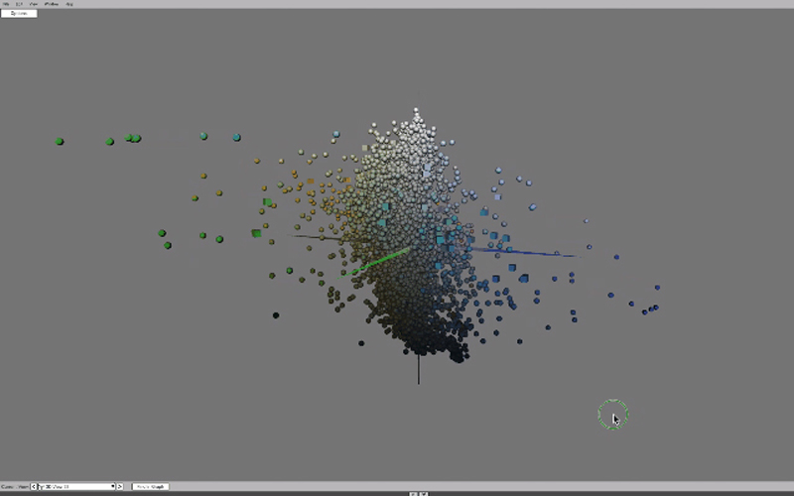The image size is (794, 496).
Task: Open the View menu
Action: click(x=33, y=4)
